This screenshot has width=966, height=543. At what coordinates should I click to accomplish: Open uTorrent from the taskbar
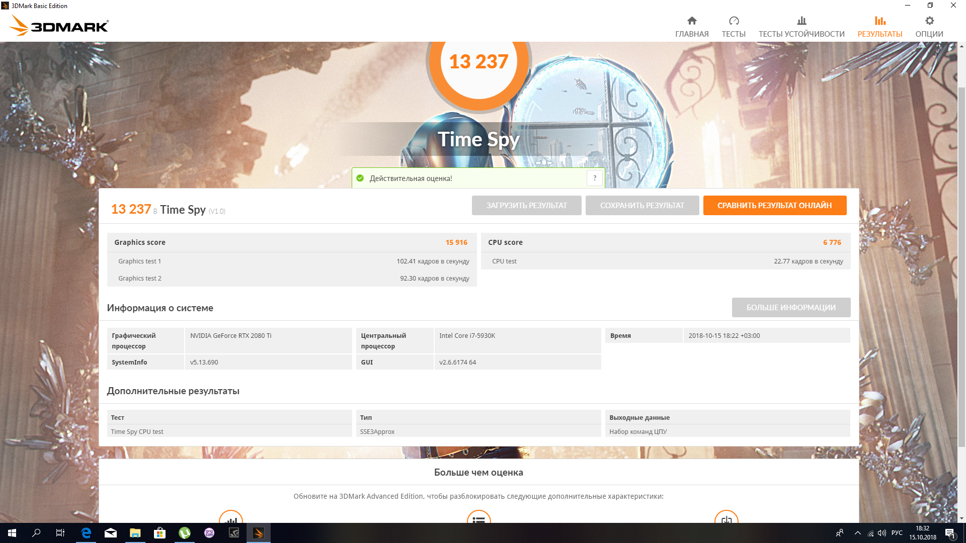pyautogui.click(x=185, y=533)
